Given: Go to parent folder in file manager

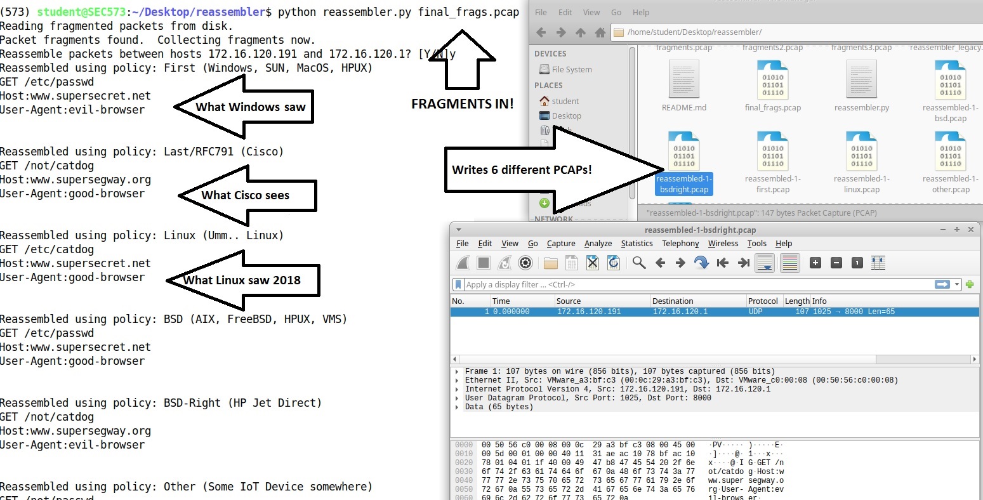Looking at the screenshot, I should [581, 32].
